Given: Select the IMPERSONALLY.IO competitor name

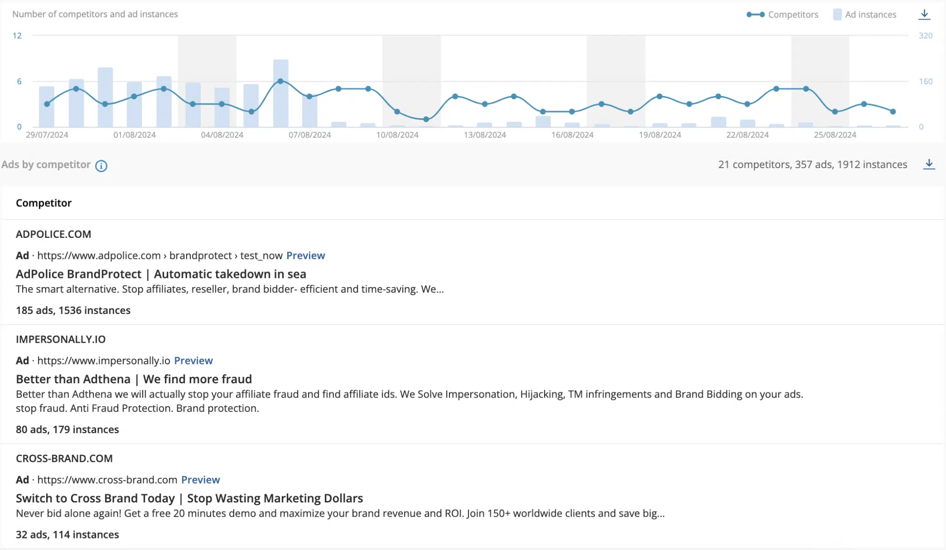Looking at the screenshot, I should click(61, 339).
